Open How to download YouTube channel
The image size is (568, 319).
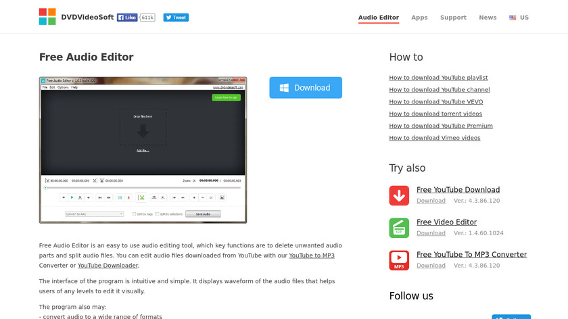pos(440,90)
